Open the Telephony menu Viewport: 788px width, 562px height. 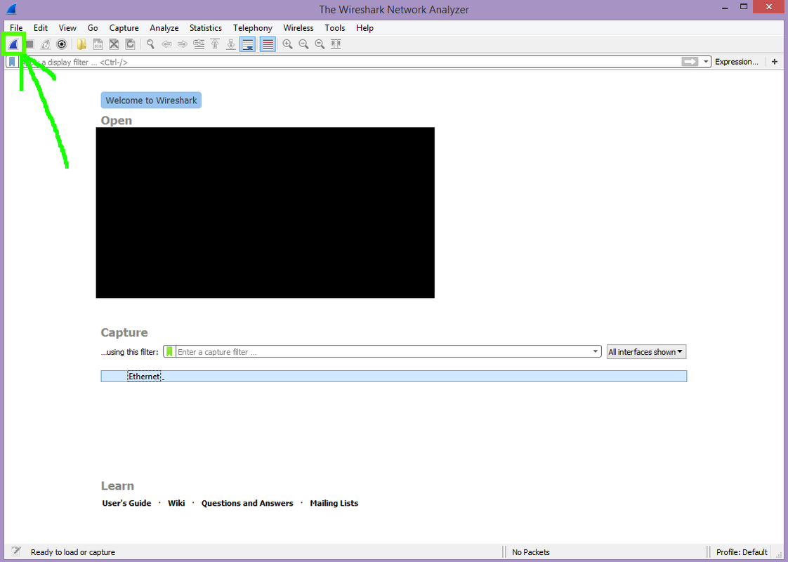pos(253,28)
